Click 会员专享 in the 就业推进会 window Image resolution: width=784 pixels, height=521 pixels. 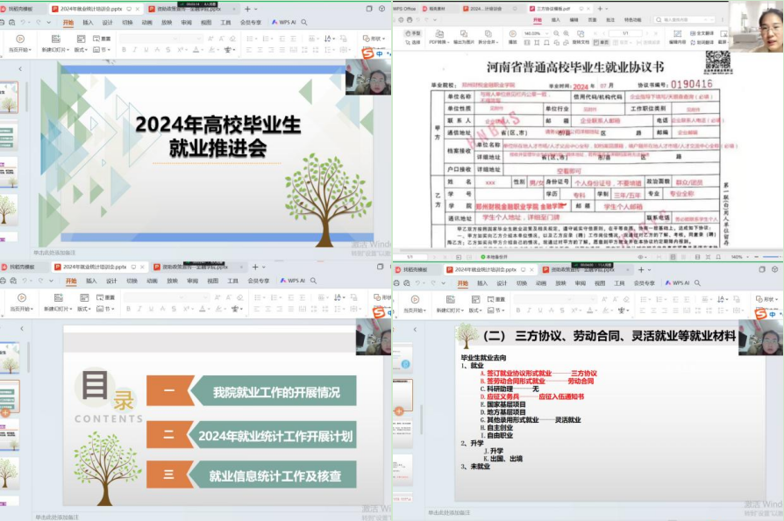[251, 23]
